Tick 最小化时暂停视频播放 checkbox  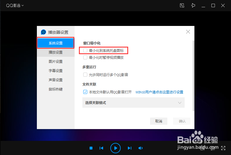click(x=85, y=57)
